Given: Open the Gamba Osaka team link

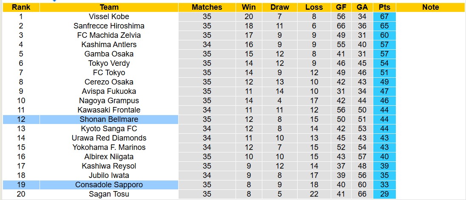Looking at the screenshot, I should coord(109,54).
